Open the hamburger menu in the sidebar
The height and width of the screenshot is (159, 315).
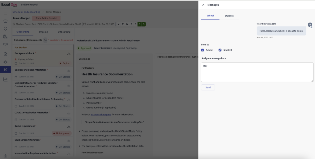pyautogui.click(x=5, y=13)
